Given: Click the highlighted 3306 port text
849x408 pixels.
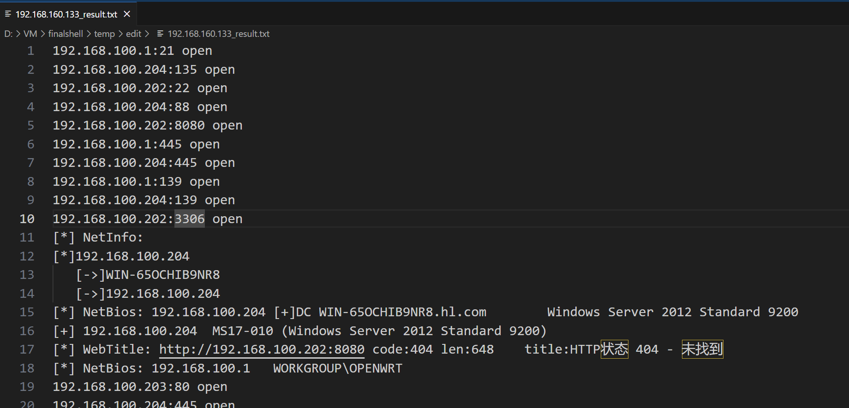Looking at the screenshot, I should [189, 219].
